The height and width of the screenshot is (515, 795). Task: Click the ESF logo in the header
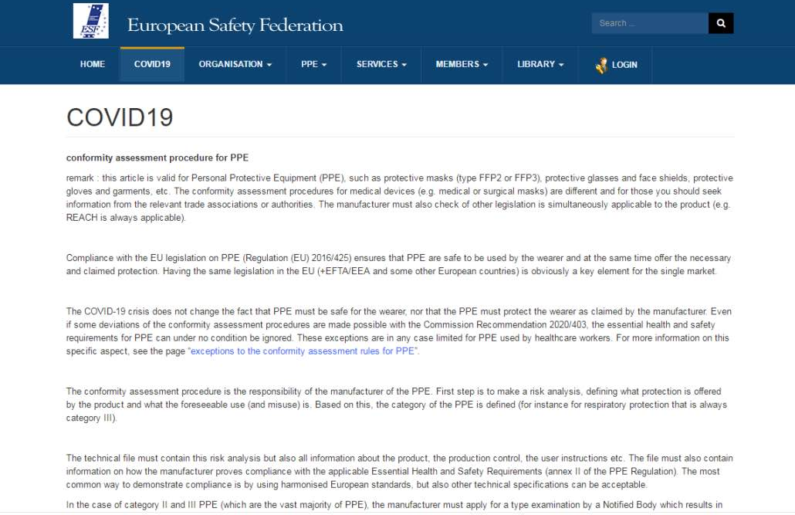tap(90, 22)
